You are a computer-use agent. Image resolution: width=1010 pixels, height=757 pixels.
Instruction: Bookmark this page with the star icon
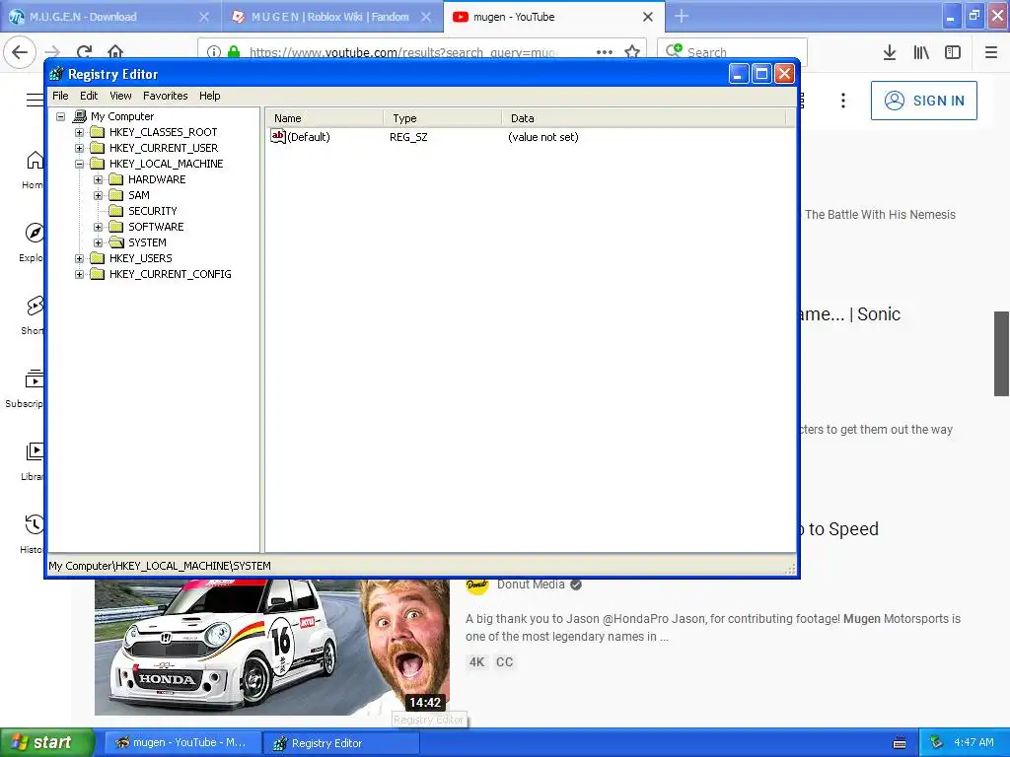coord(632,52)
